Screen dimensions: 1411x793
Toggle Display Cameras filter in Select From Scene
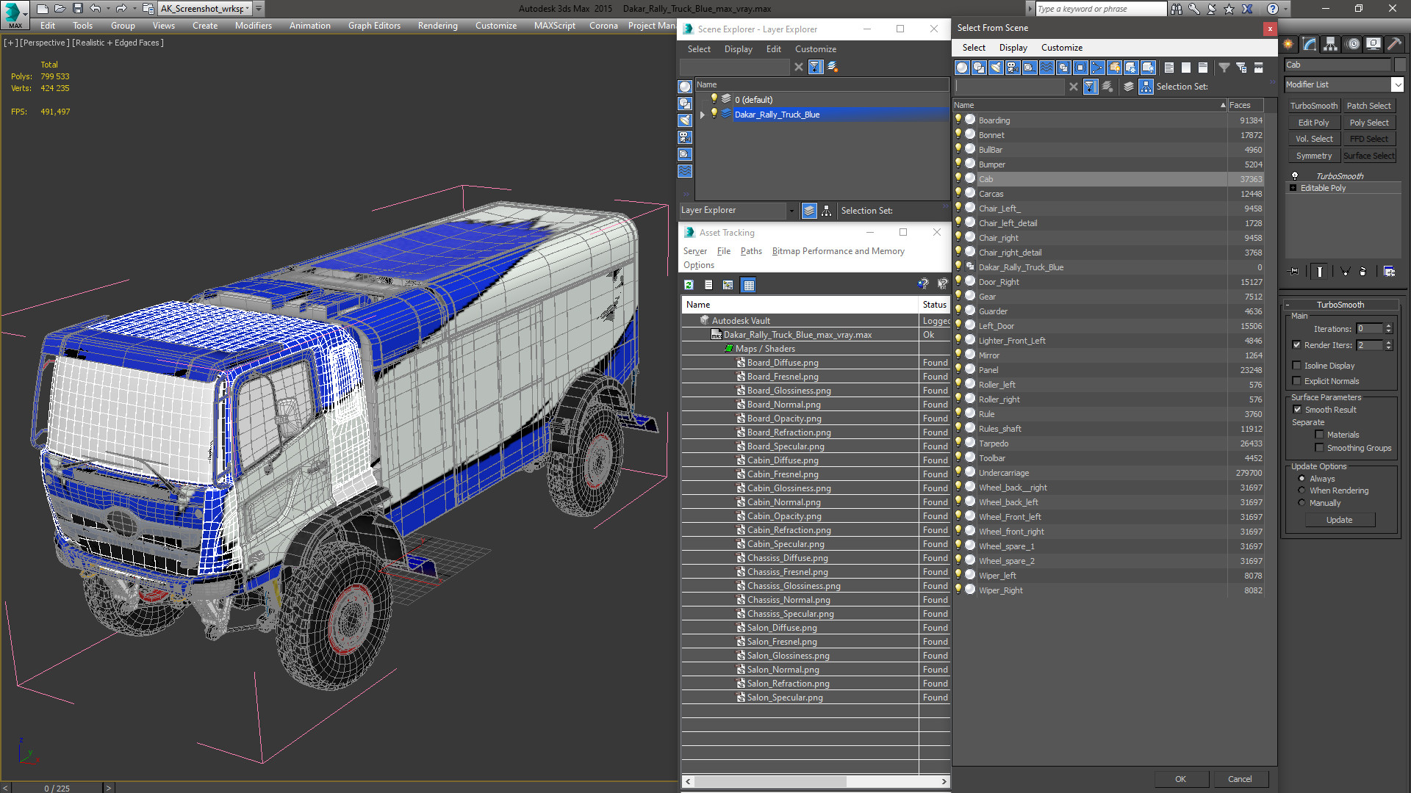coord(1013,68)
